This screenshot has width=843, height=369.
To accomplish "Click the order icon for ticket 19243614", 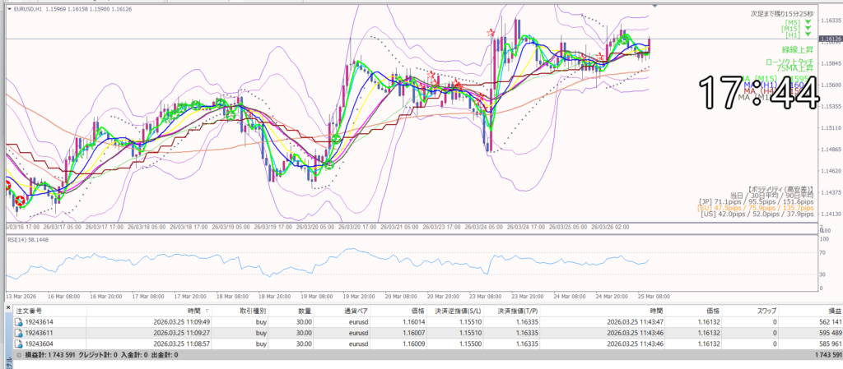I will tap(21, 323).
